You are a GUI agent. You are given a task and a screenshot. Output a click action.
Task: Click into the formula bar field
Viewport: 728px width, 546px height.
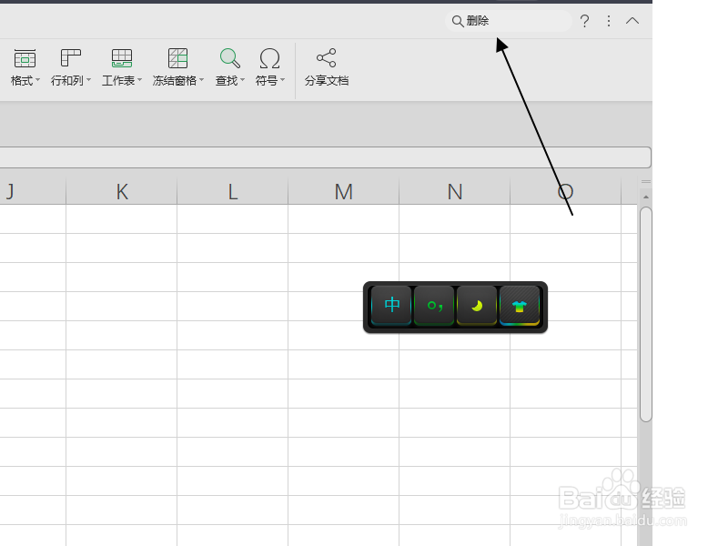coord(325,157)
